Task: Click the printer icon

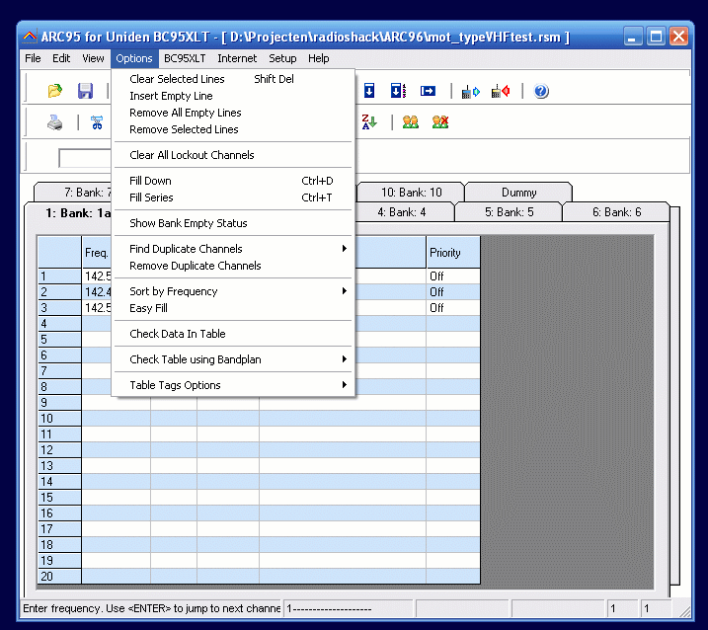Action: [x=55, y=122]
